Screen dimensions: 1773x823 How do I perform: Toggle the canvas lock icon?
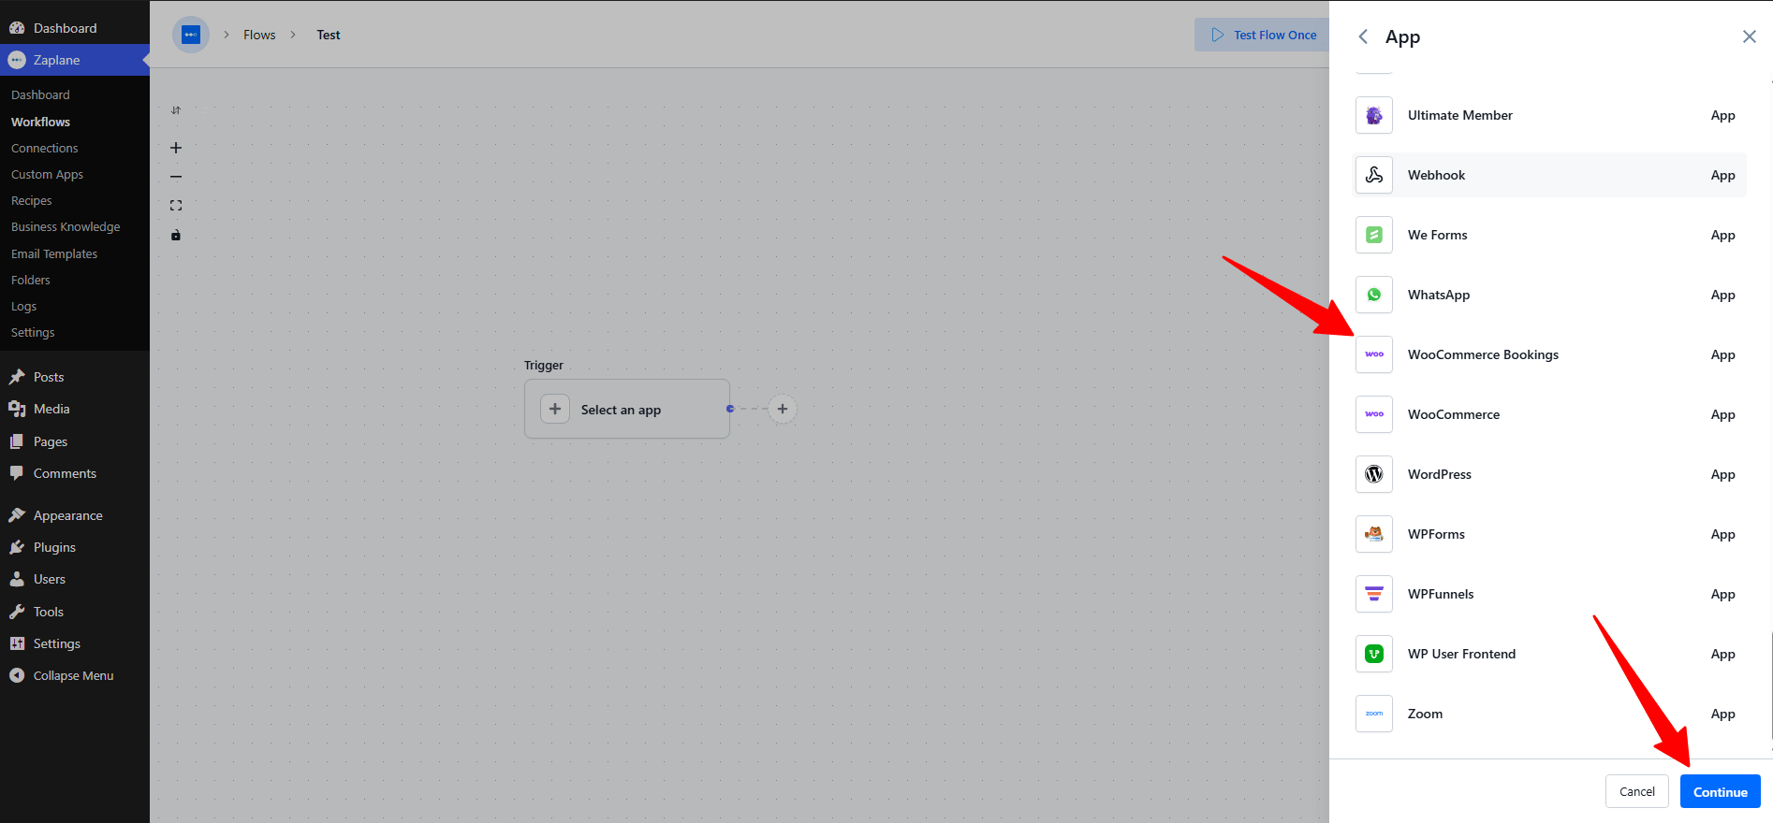176,235
